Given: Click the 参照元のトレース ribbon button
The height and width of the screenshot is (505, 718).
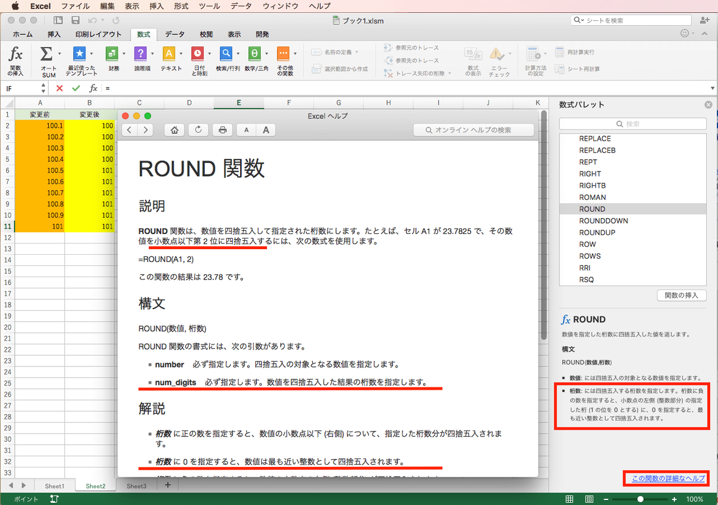Looking at the screenshot, I should point(412,48).
